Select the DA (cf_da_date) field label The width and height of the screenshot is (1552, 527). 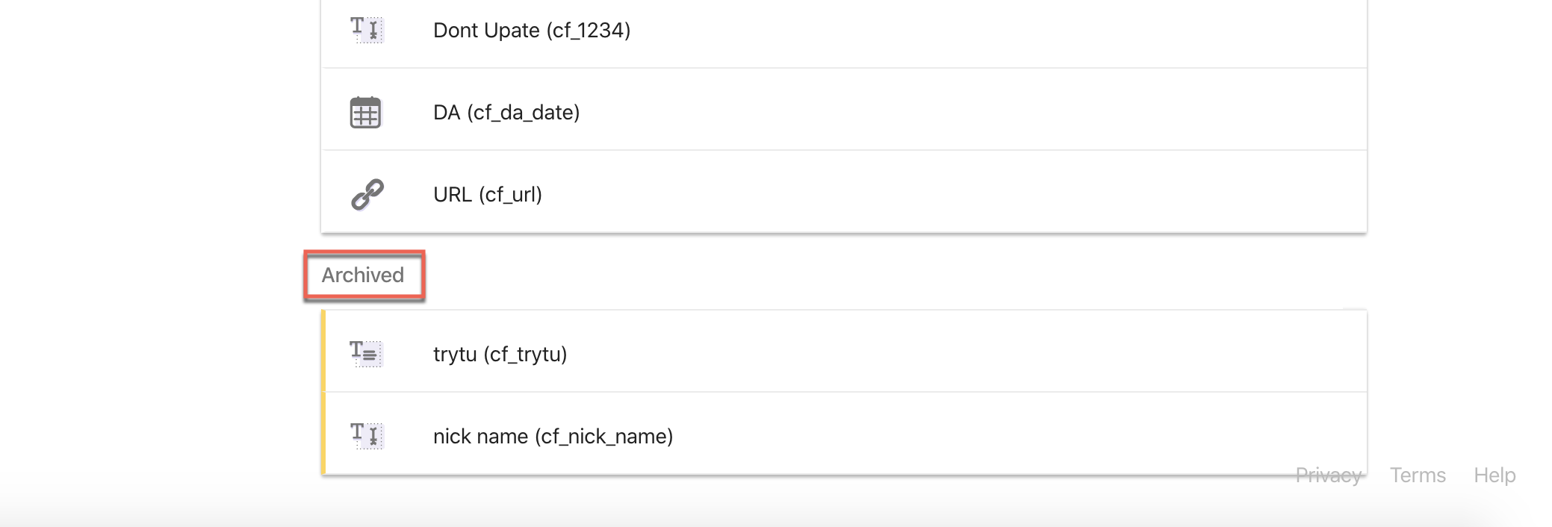point(506,113)
